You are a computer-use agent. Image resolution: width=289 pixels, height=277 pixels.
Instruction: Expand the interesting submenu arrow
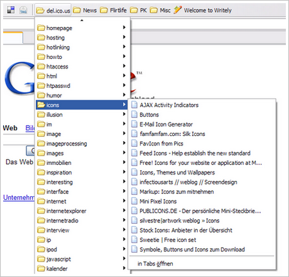pyautogui.click(x=124, y=181)
